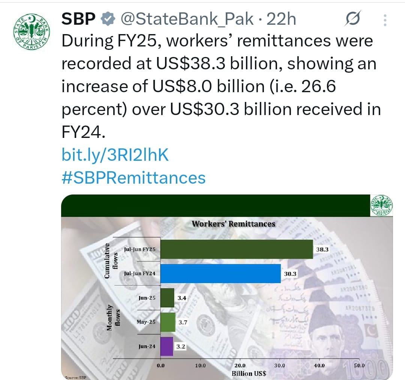The image size is (405, 380).
Task: Click the tweet text about FY25 remittances
Action: (221, 86)
